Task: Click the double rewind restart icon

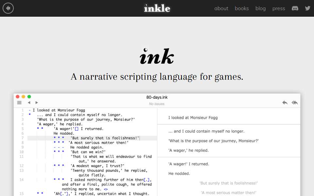Action: pyautogui.click(x=295, y=103)
